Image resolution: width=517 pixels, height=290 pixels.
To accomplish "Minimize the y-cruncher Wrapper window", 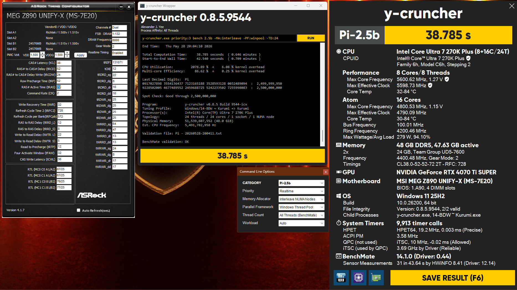I will coord(296,6).
